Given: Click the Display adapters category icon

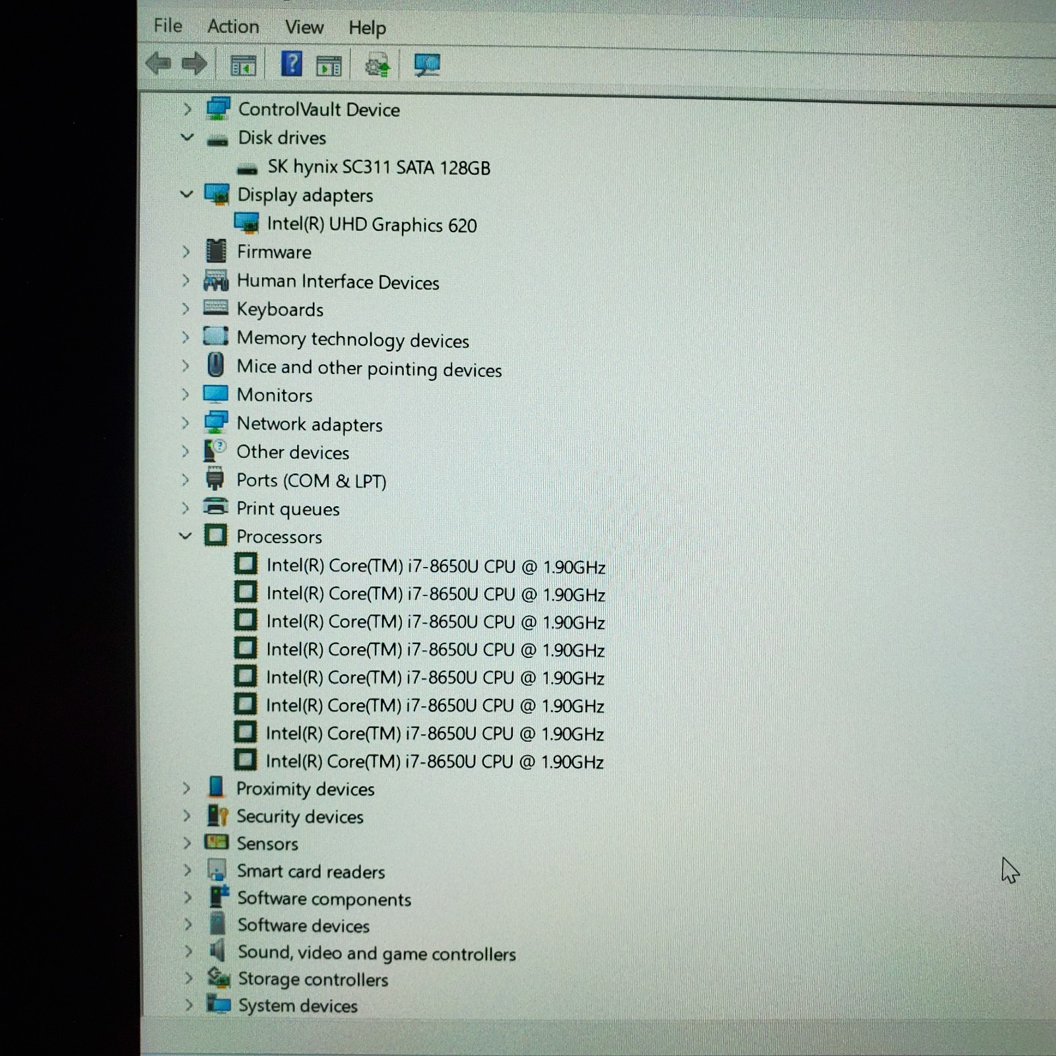Looking at the screenshot, I should (x=216, y=195).
